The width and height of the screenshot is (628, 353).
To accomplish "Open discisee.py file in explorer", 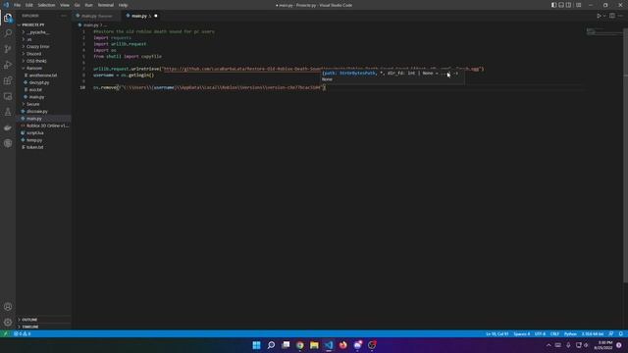I will tap(43, 111).
